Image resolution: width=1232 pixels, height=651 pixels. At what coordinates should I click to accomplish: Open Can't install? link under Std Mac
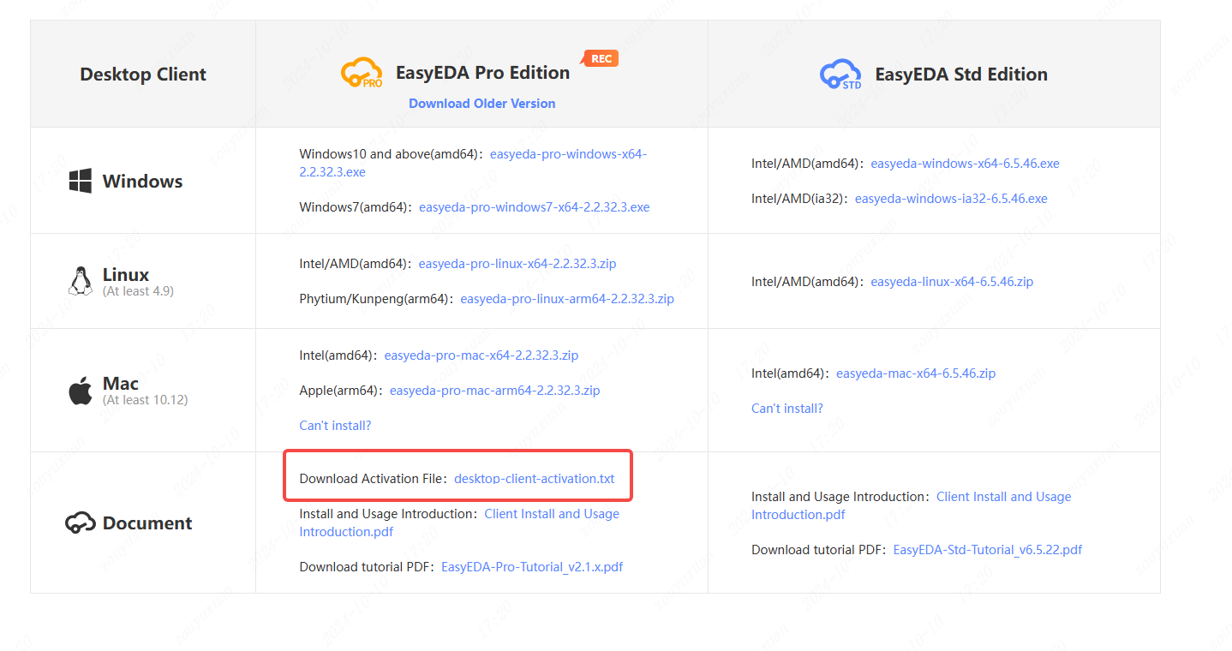coord(787,408)
